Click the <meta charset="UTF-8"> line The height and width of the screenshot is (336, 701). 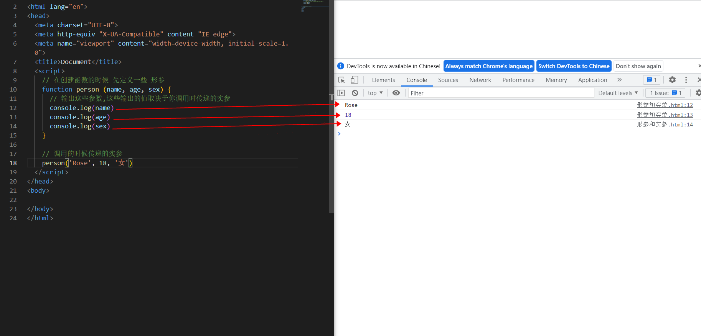click(76, 25)
